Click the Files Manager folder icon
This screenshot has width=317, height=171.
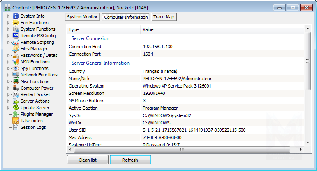click(16, 49)
